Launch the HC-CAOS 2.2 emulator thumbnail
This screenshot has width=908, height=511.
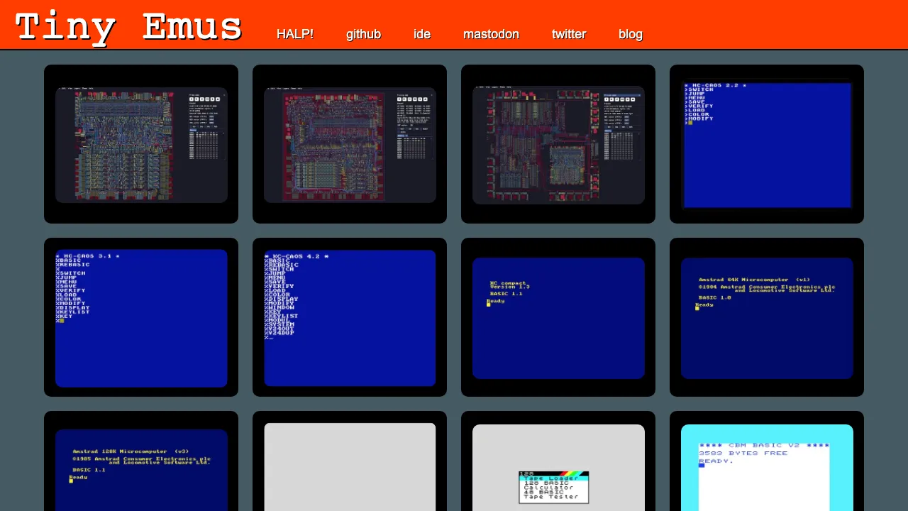click(x=767, y=144)
